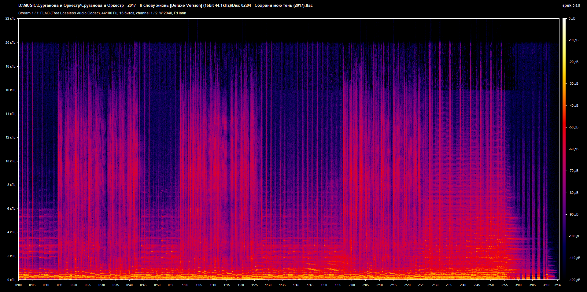Click the -120 дБ scale label
This screenshot has width=587, height=292.
tap(574, 280)
